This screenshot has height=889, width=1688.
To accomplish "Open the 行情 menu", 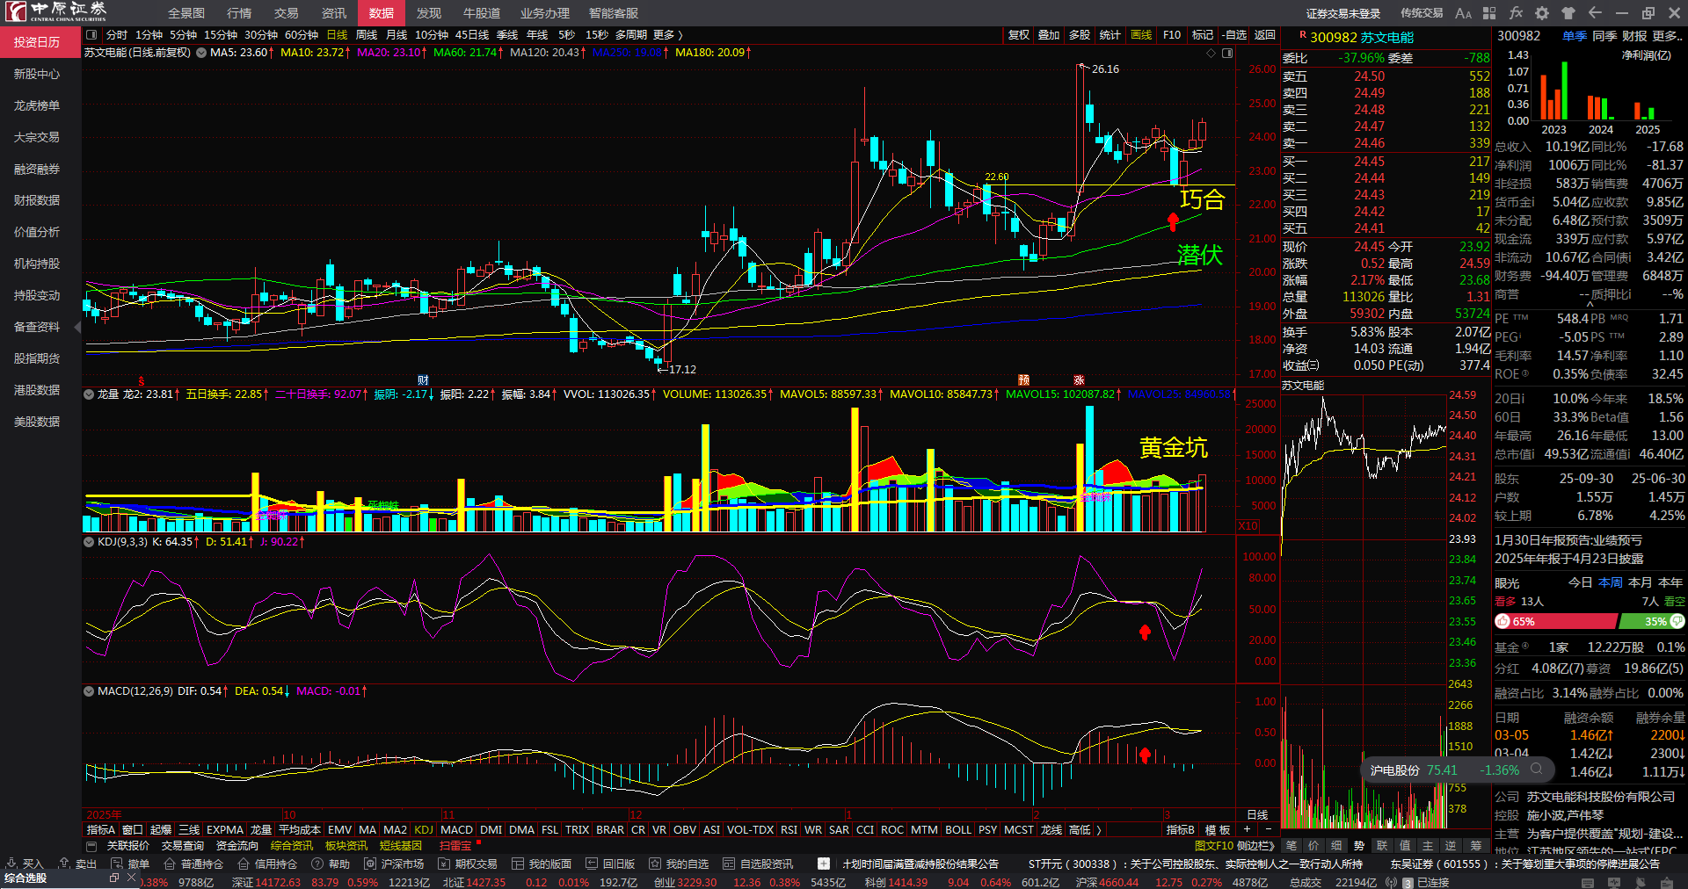I will pos(239,13).
